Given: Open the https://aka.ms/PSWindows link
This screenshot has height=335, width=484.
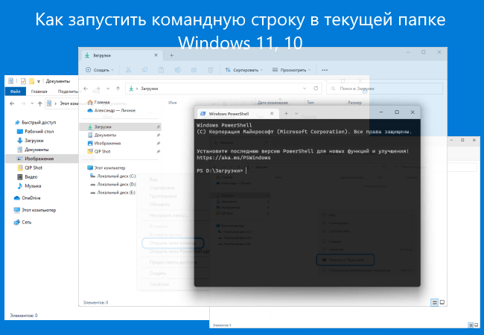Looking at the screenshot, I should [234, 158].
